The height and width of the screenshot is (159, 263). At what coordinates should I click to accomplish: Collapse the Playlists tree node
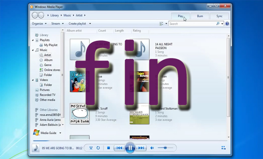[x=33, y=40]
